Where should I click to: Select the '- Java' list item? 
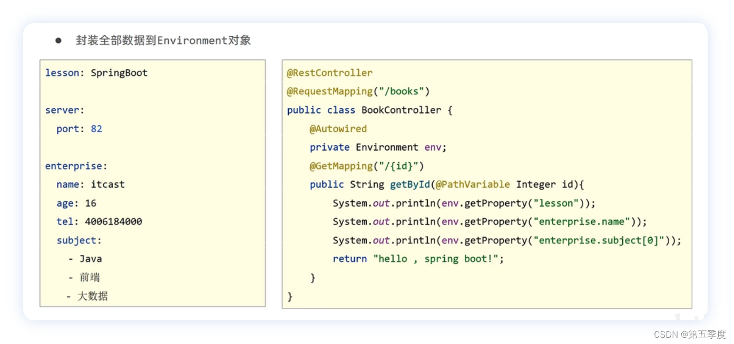point(85,259)
